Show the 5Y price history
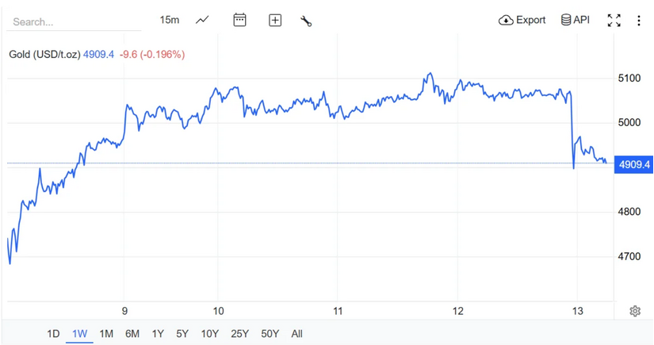Screen dimensions: 654x345 tap(182, 334)
